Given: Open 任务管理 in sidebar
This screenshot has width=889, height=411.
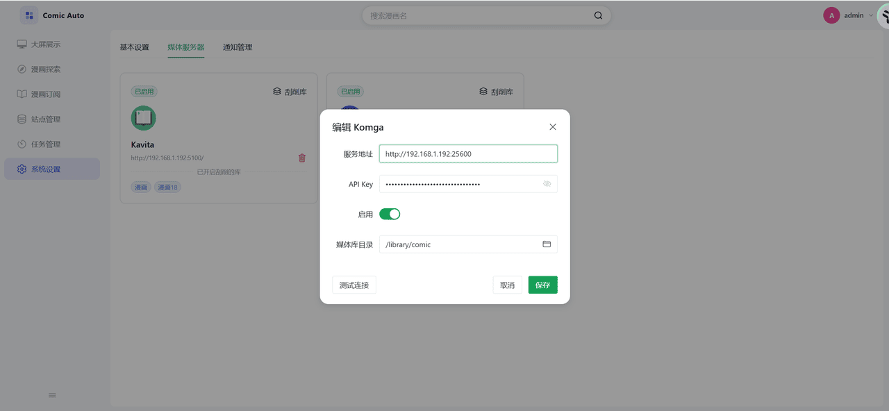Looking at the screenshot, I should pyautogui.click(x=52, y=144).
